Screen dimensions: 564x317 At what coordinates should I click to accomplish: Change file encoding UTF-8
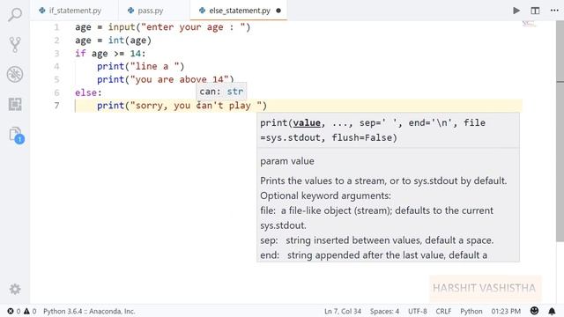click(417, 311)
